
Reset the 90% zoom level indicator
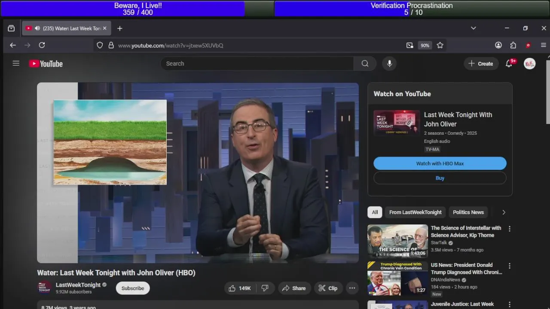425,45
